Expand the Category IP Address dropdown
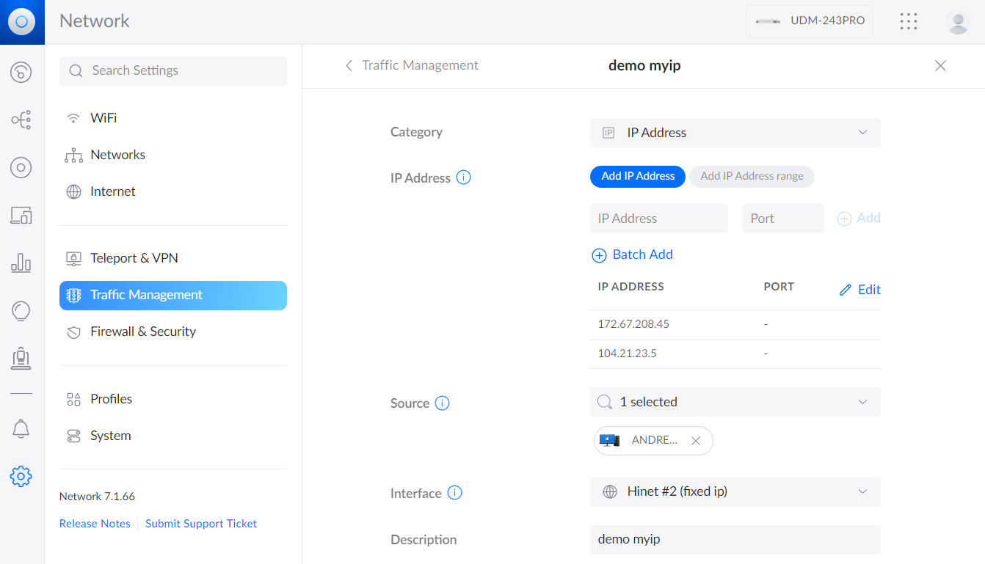The width and height of the screenshot is (985, 564). click(x=735, y=133)
